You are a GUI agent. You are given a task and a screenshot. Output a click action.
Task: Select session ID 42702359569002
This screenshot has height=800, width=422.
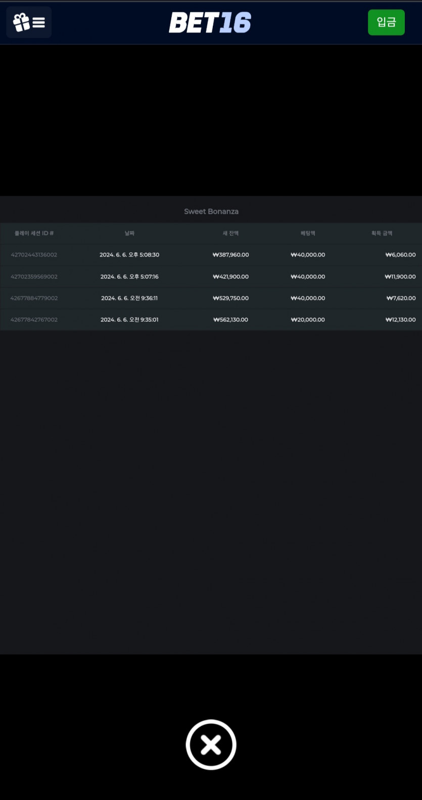click(x=34, y=277)
